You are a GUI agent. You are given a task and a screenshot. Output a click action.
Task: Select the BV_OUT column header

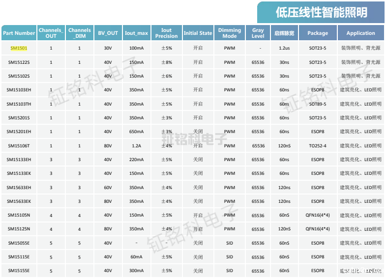108,33
